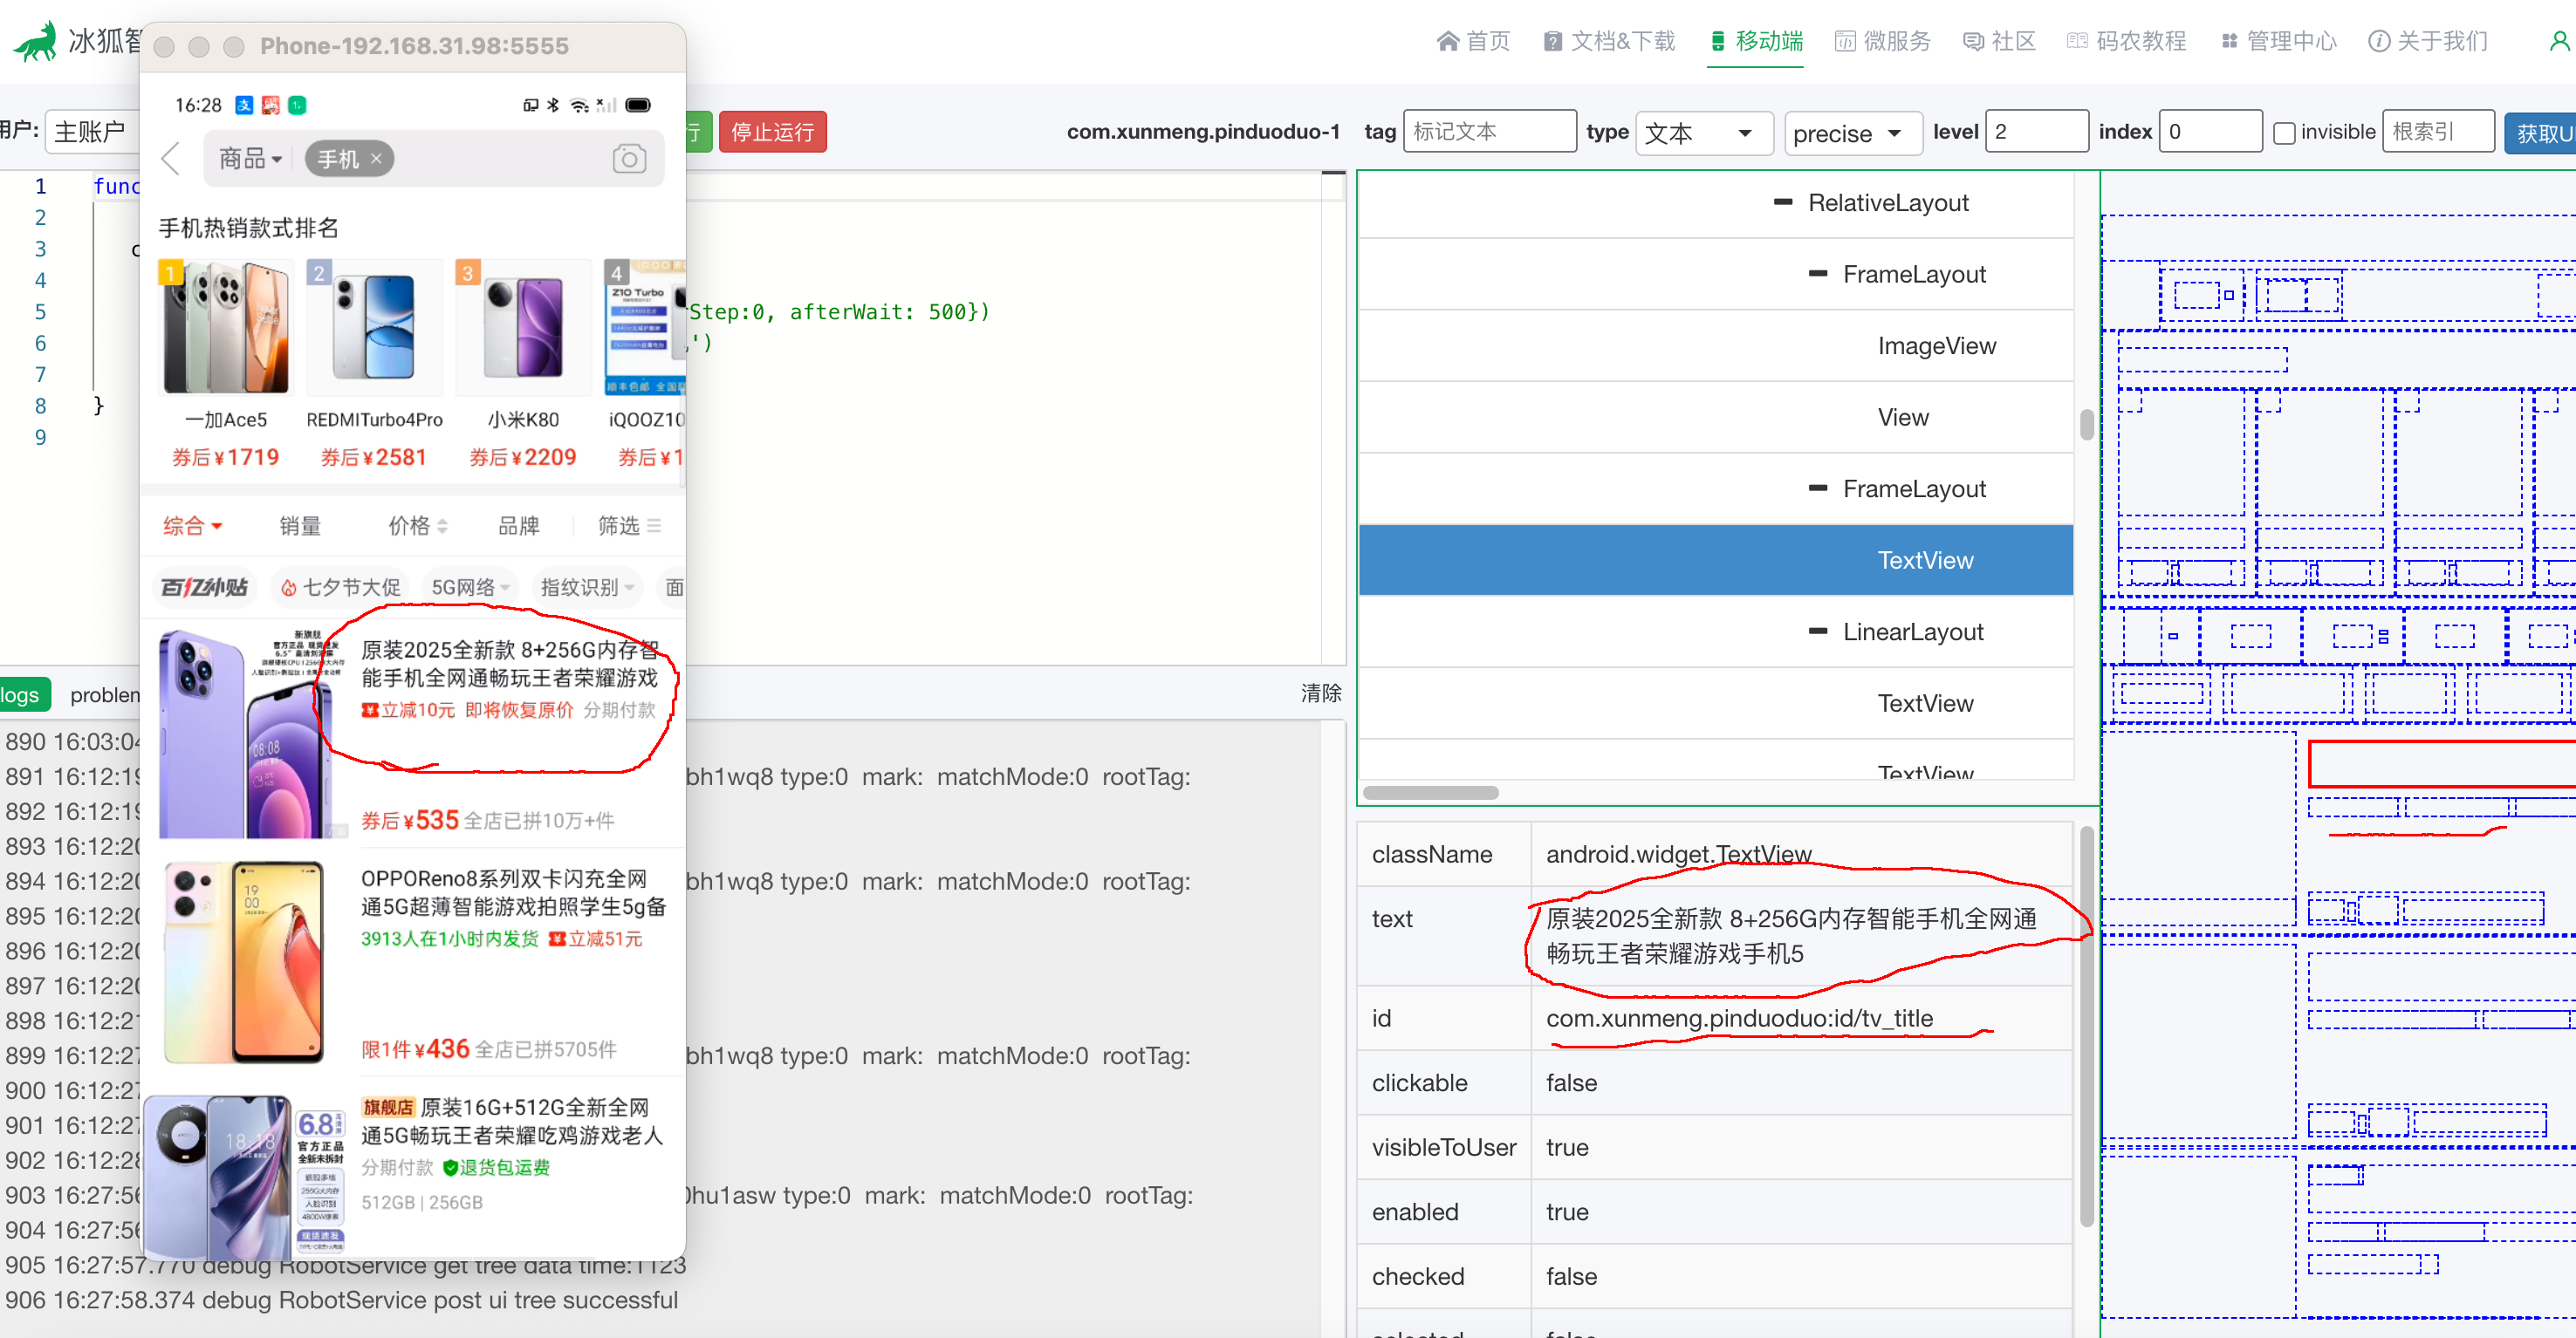This screenshot has width=2576, height=1338.
Task: Toggle the invisible checkbox
Action: [2284, 133]
